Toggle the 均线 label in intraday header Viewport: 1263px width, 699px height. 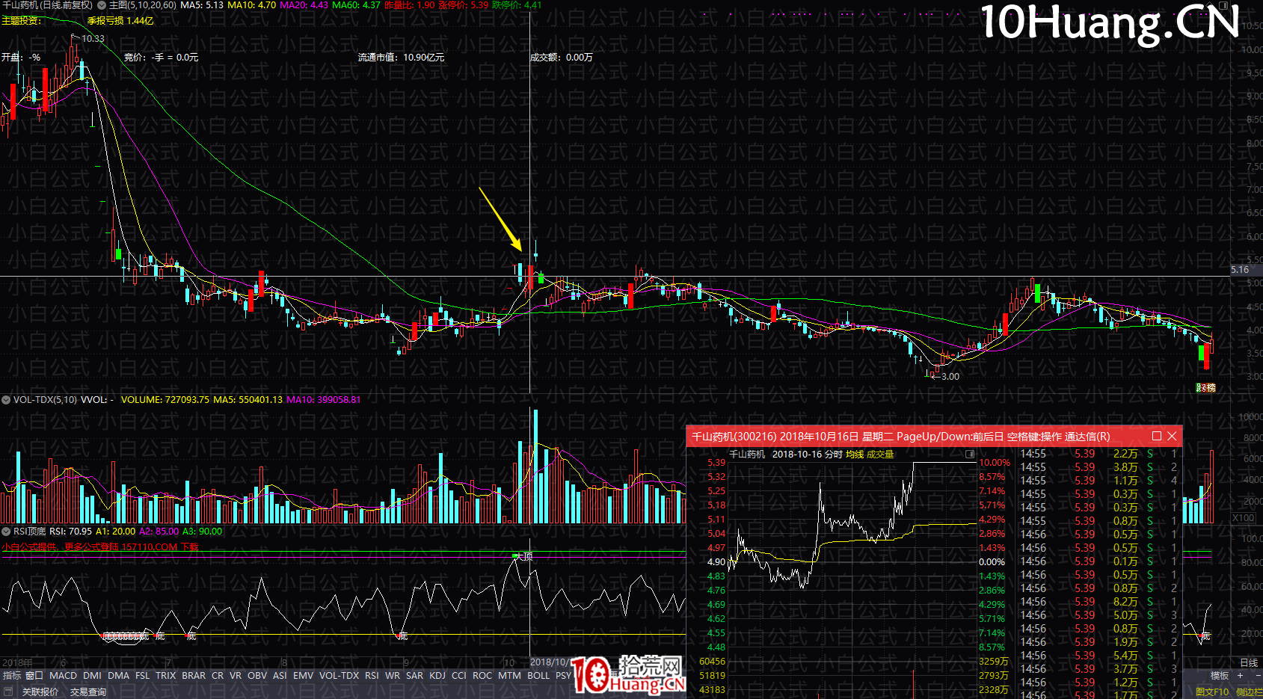855,454
